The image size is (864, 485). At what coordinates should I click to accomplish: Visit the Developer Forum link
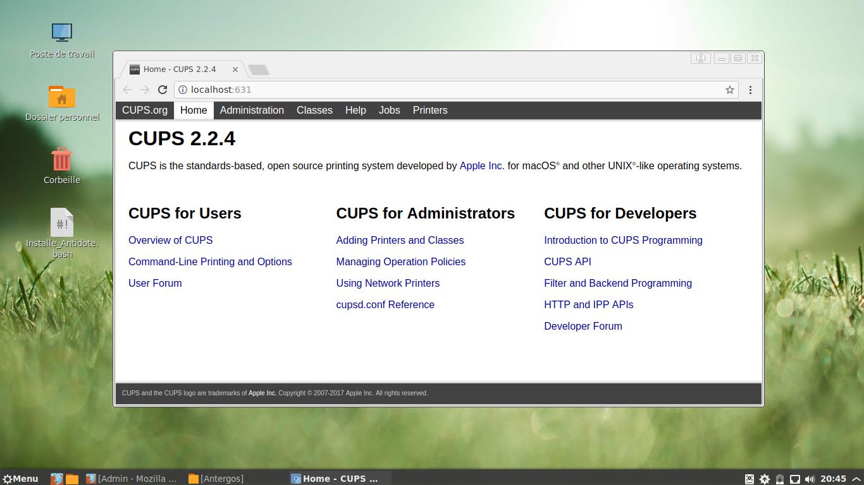pyautogui.click(x=583, y=326)
